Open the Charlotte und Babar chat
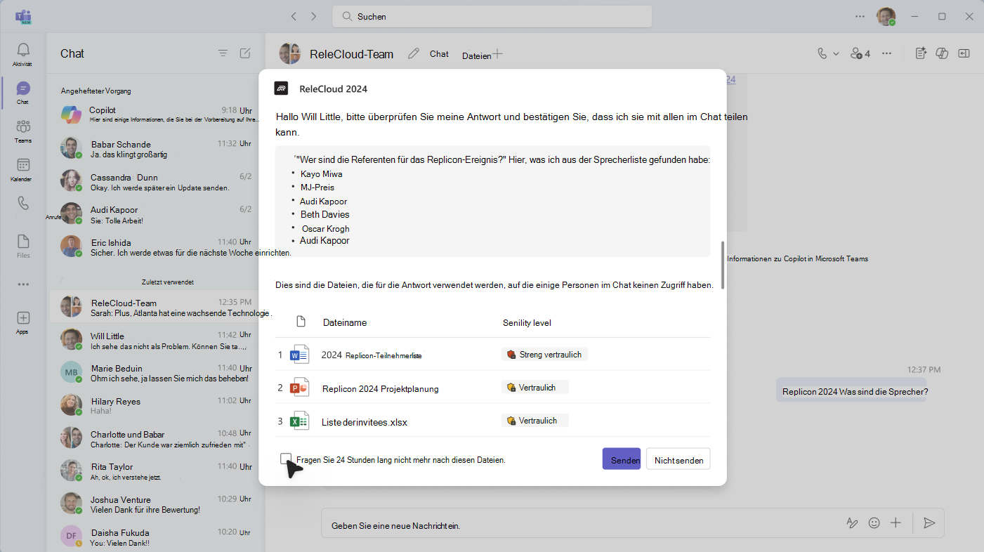Screen dimensions: 984x552 pyautogui.click(x=156, y=438)
